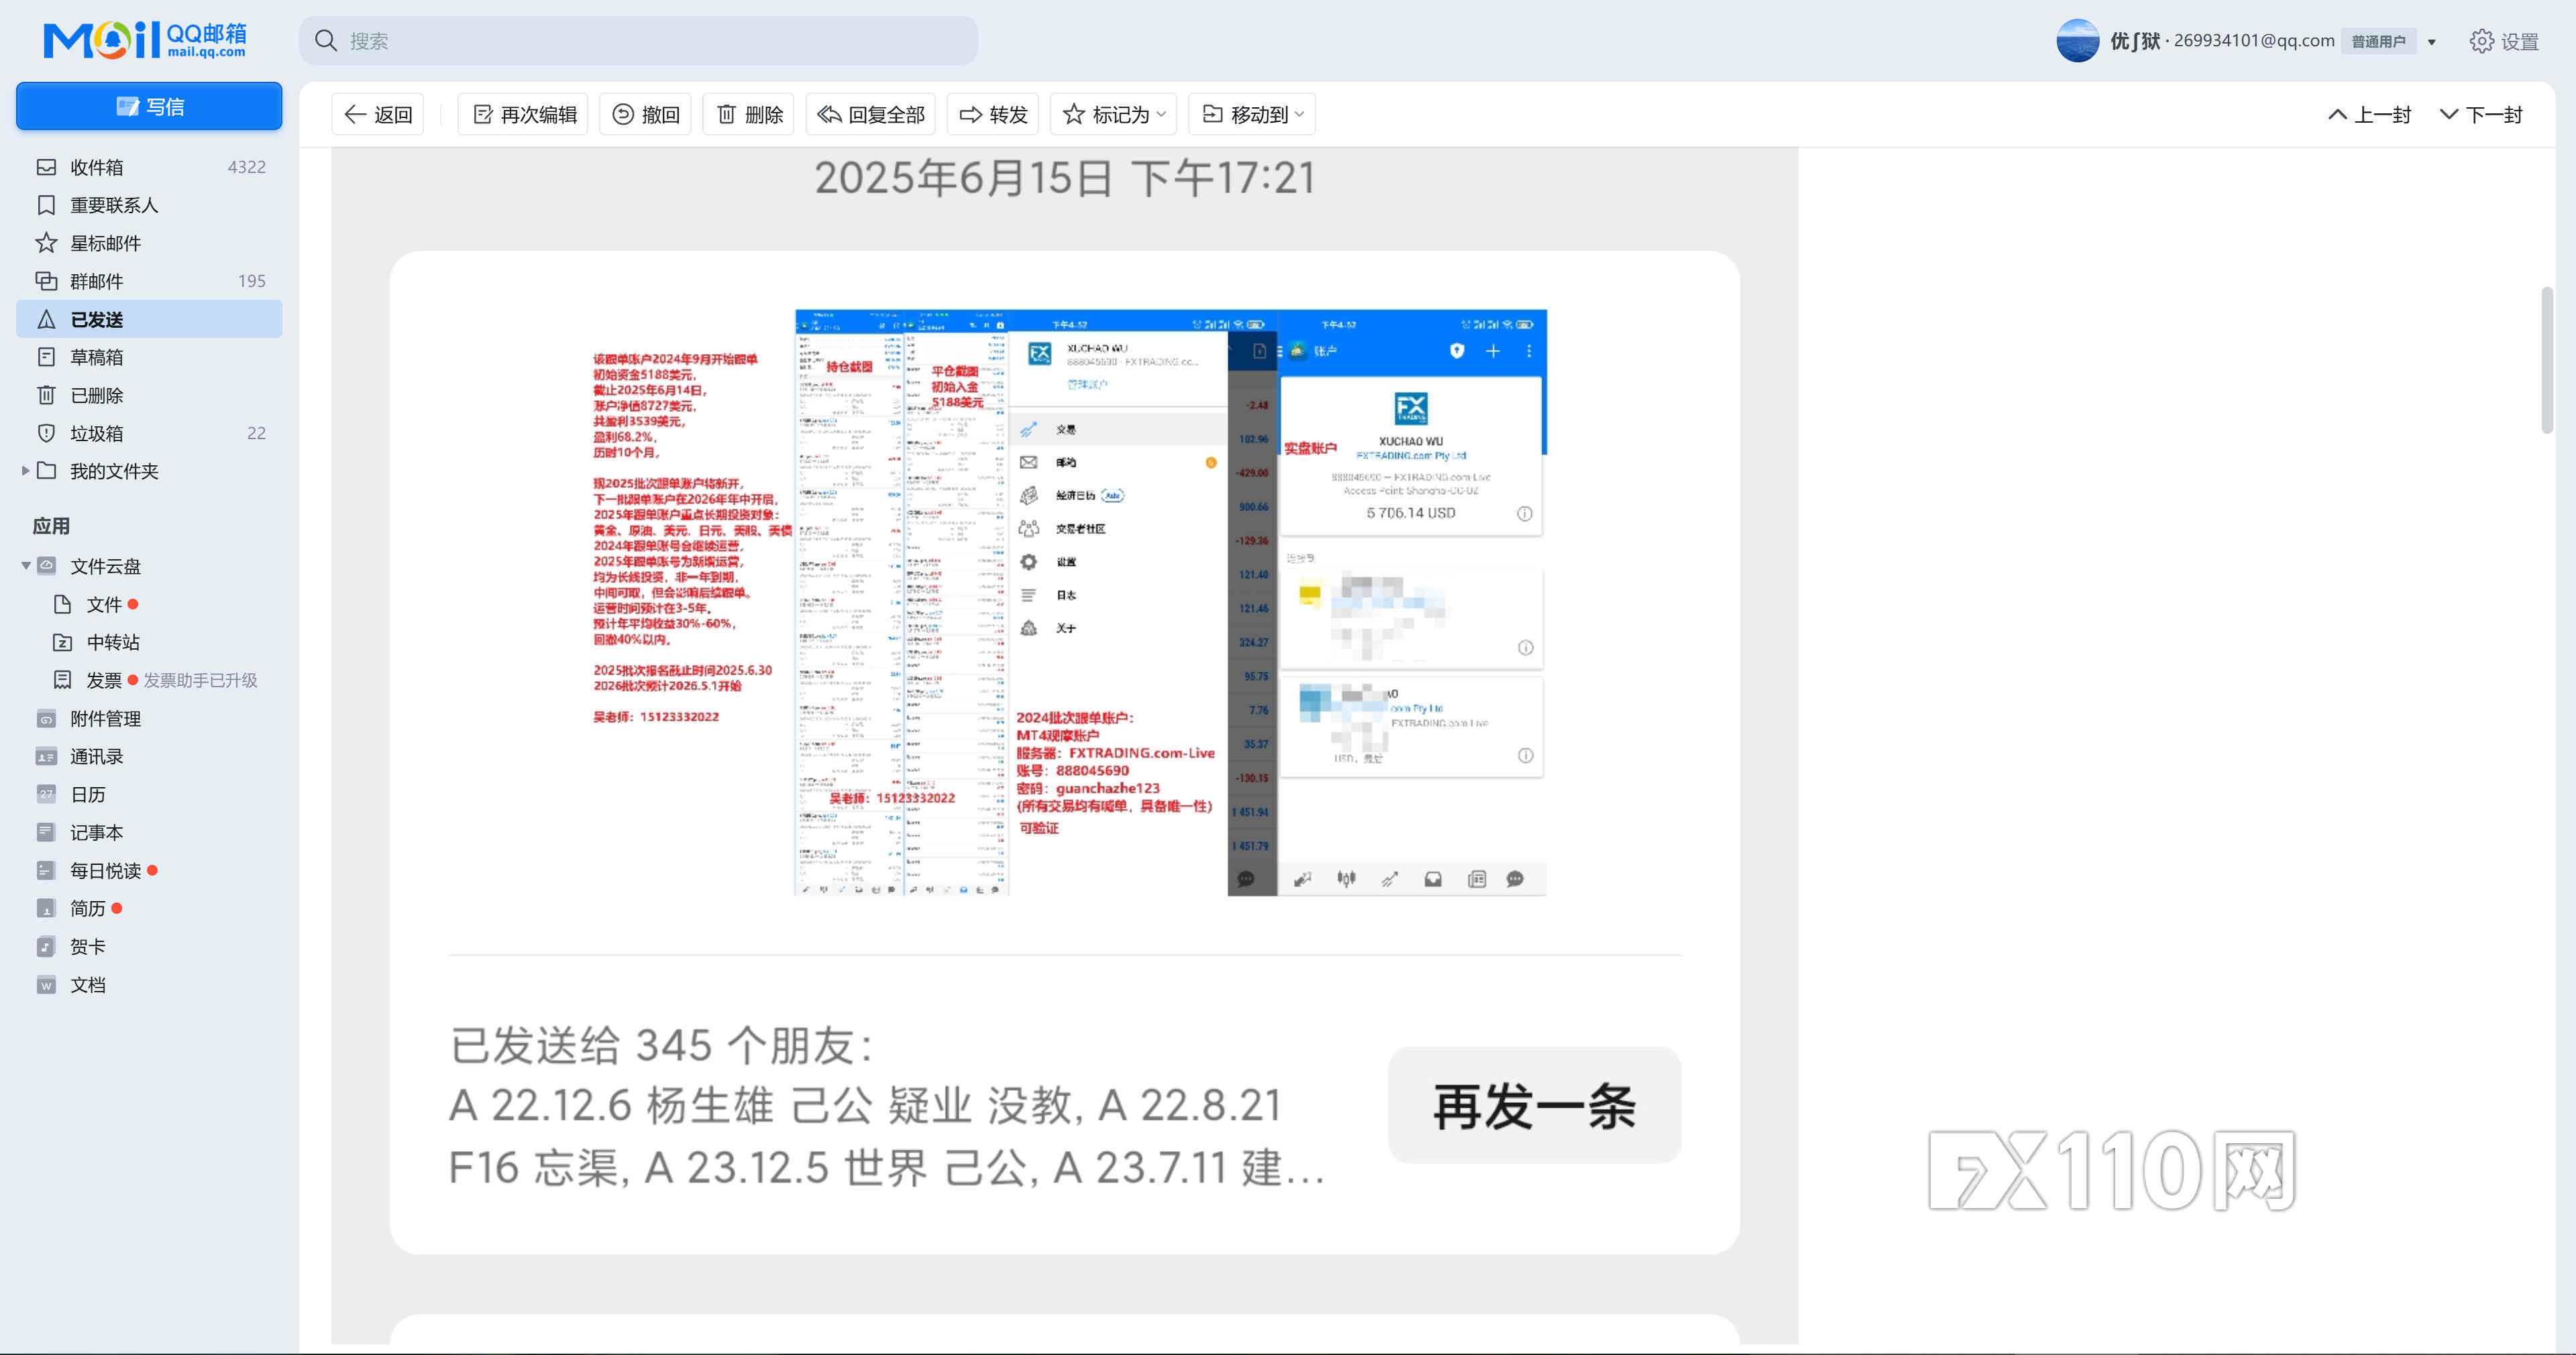2576x1355 pixels.
Task: Click the email address 269934101@qq.com
Action: [x=2254, y=40]
